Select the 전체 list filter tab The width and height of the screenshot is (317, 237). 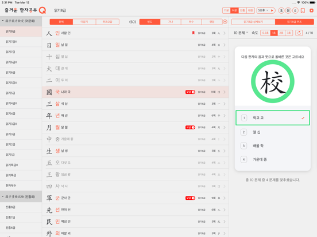tap(61, 22)
